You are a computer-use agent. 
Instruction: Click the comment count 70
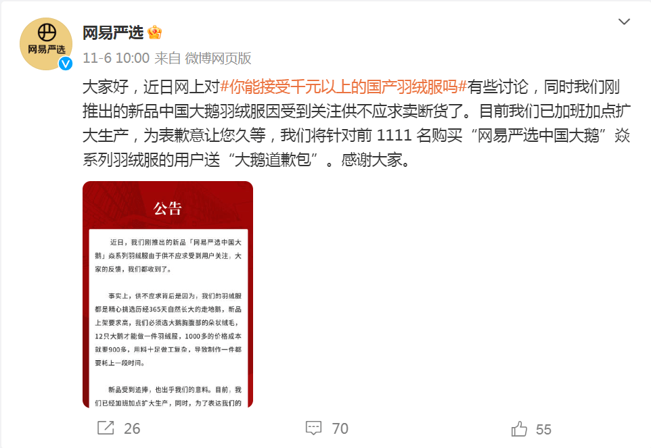click(x=340, y=428)
